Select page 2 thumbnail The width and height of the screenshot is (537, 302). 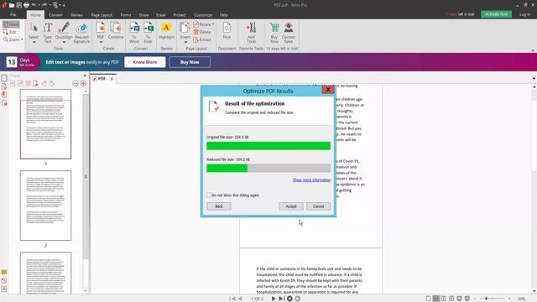tap(45, 206)
